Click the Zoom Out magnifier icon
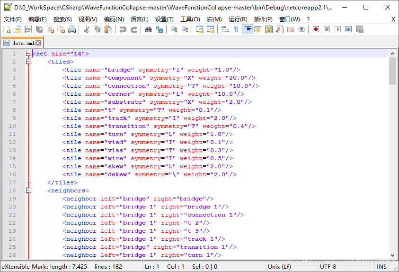399x272 pixels. coord(185,29)
